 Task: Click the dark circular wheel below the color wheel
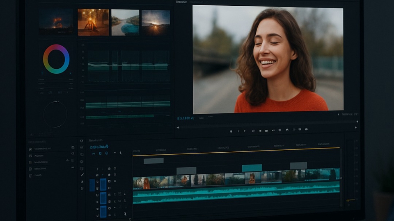(55, 114)
